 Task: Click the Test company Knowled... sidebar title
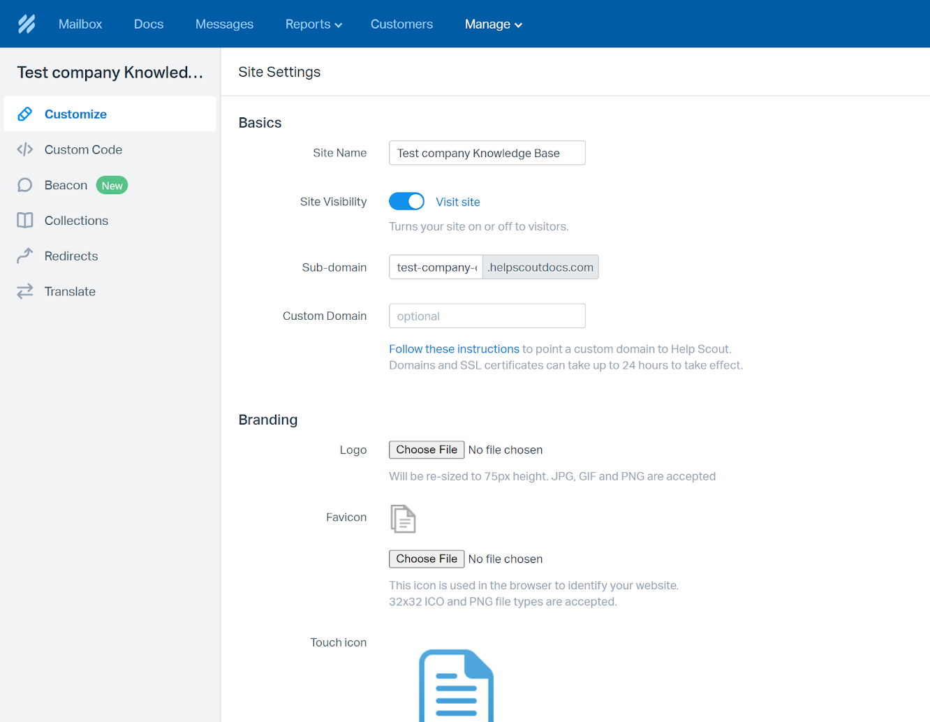click(110, 72)
